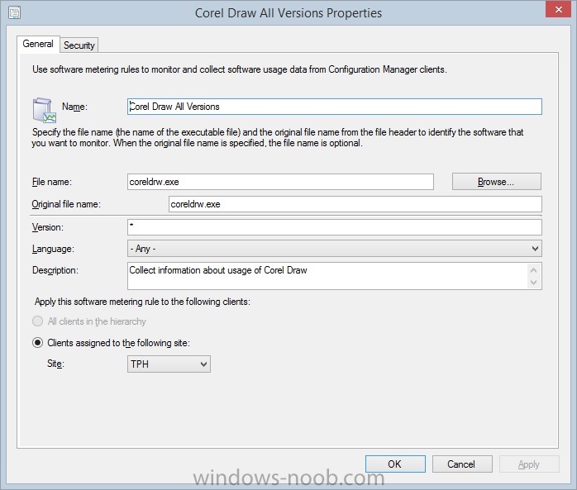
Task: Click inside the Description text box
Action: click(327, 276)
